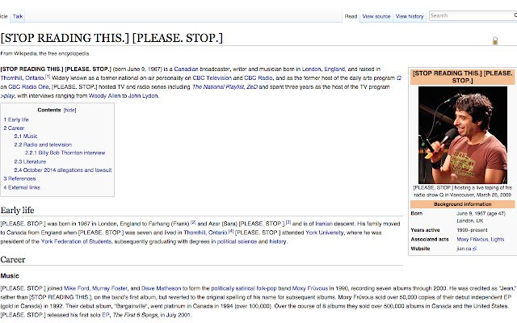This screenshot has width=517, height=323.
Task: Go to 2.1 Music in contents
Action: pos(26,136)
